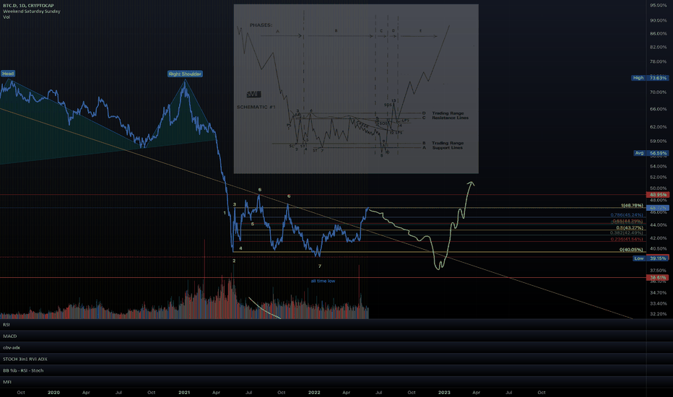
Task: Click the Vol indicator label
Action: [6, 17]
